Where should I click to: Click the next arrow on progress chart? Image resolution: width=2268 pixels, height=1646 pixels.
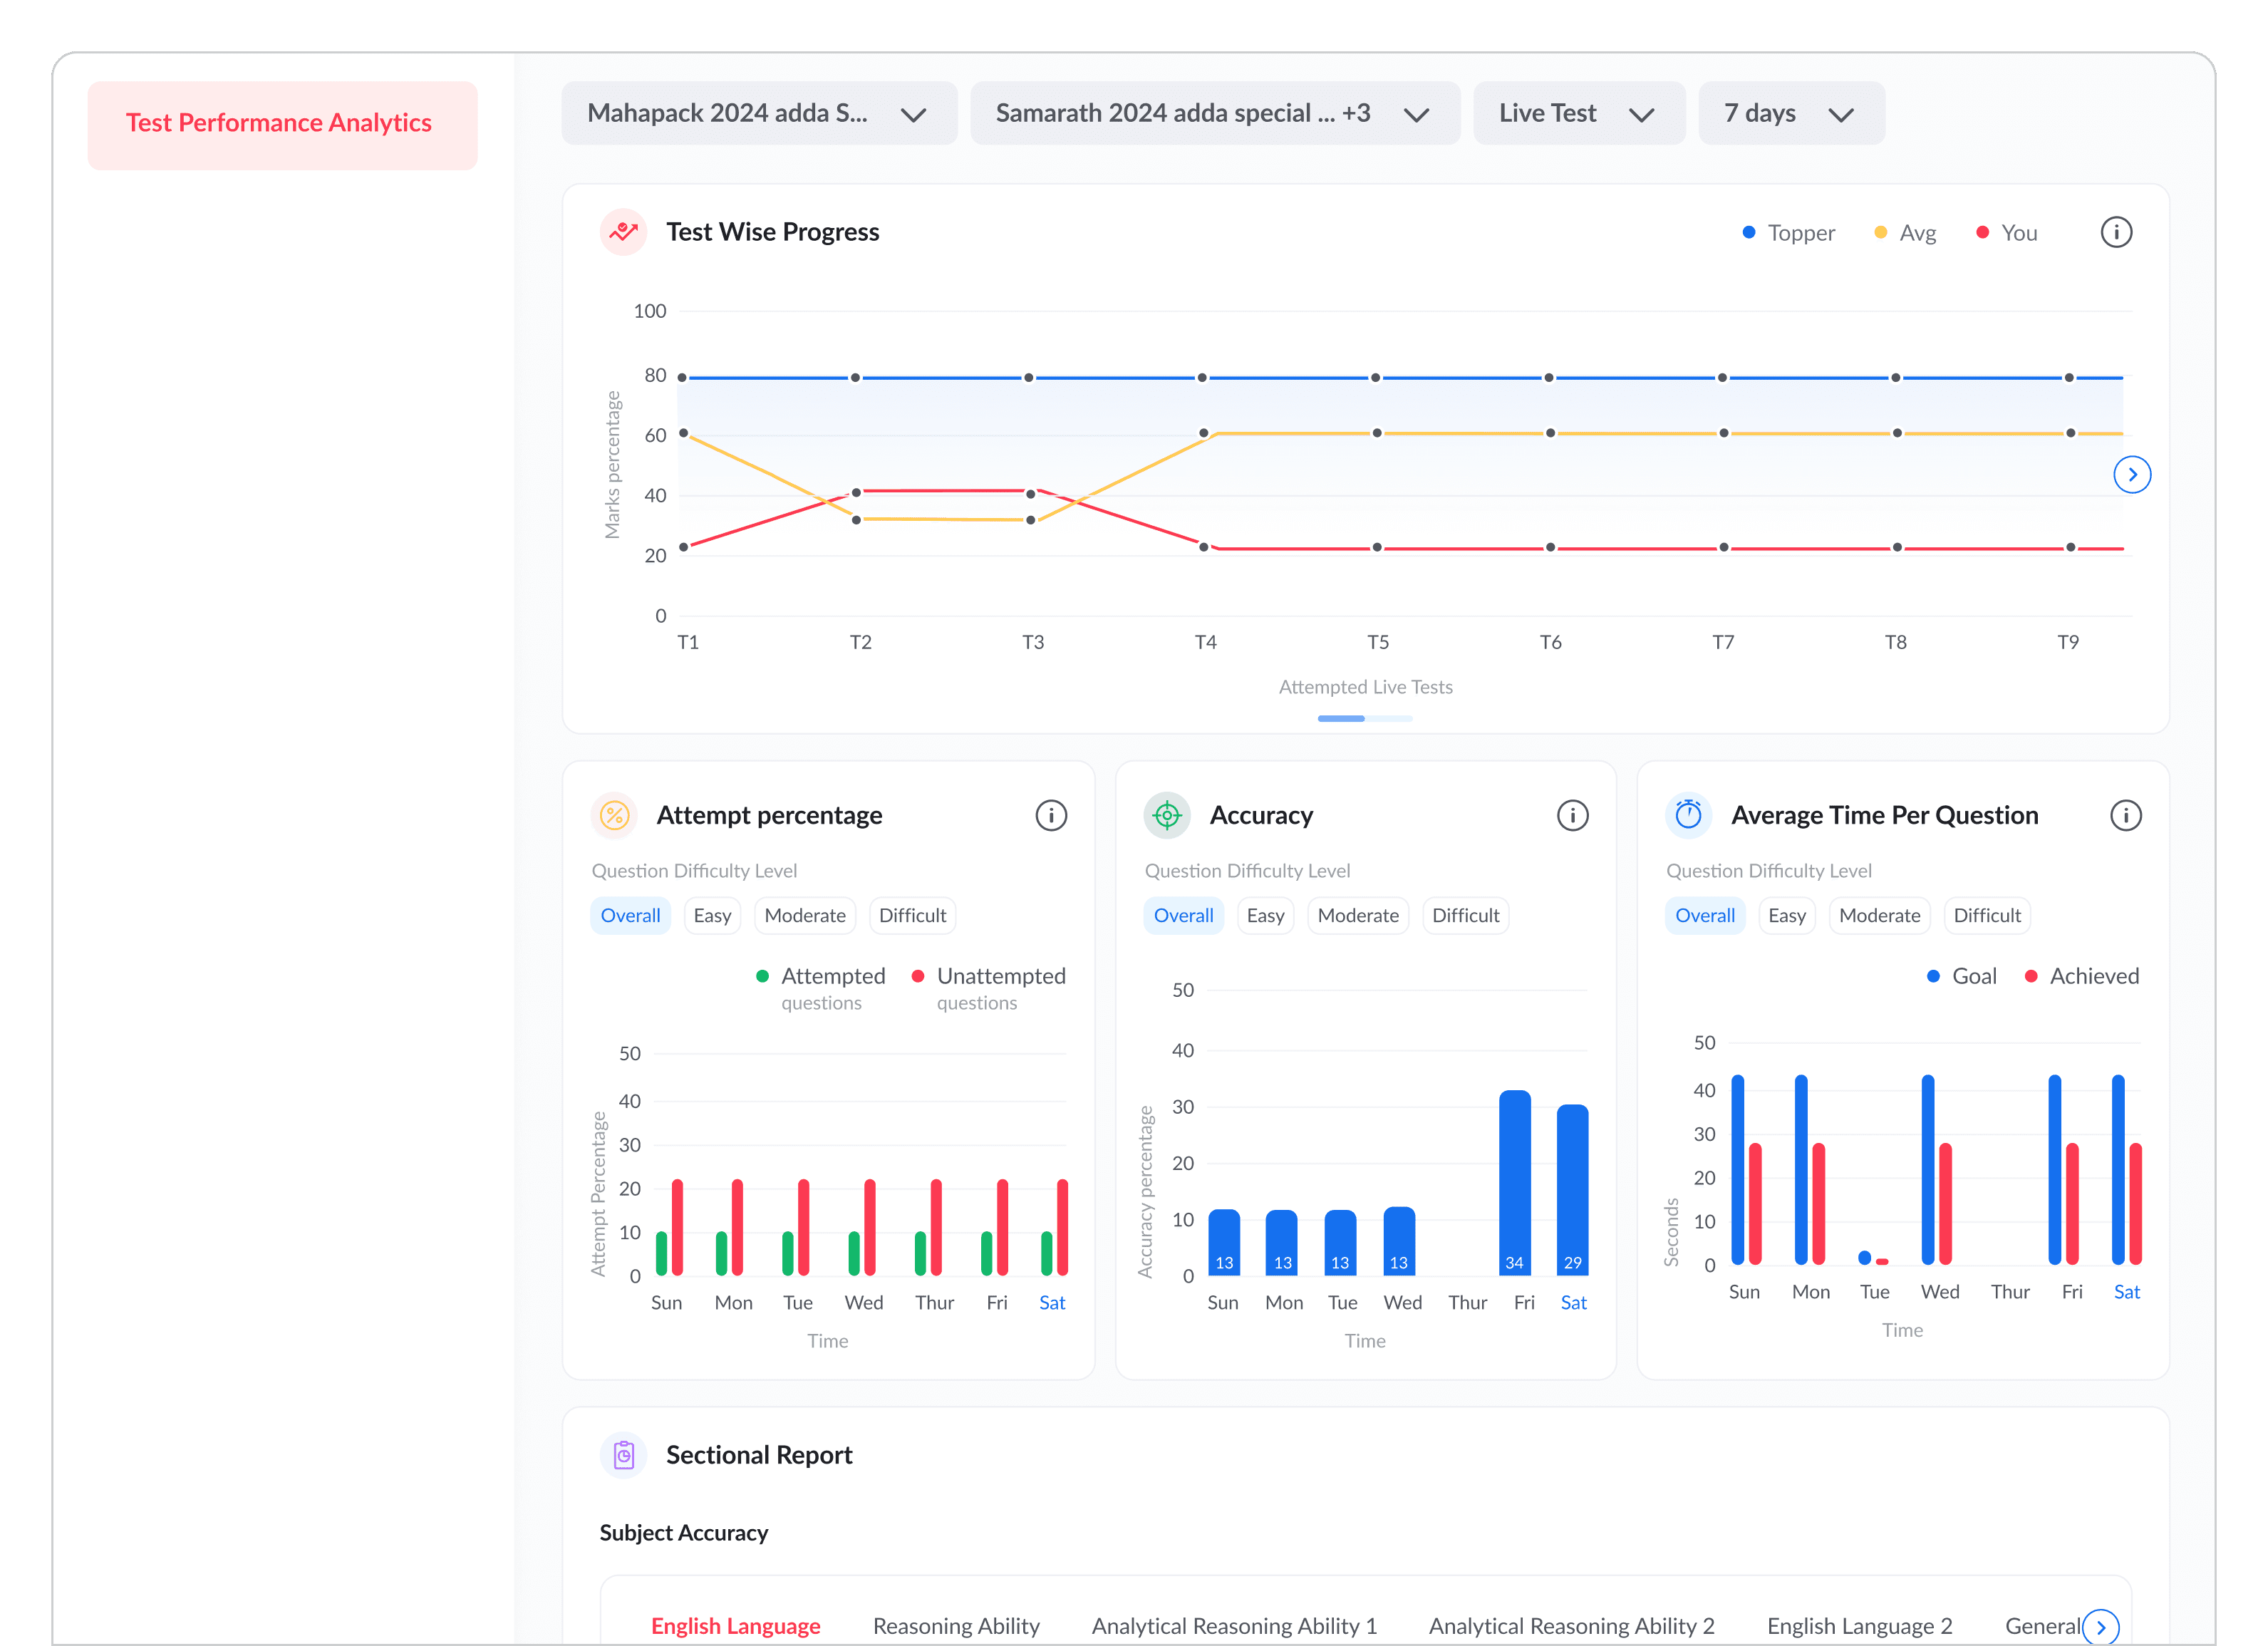click(x=2131, y=474)
